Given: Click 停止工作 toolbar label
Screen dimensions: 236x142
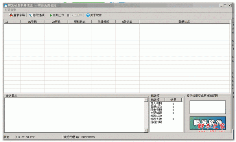Looking at the screenshot, I should [x=76, y=15].
